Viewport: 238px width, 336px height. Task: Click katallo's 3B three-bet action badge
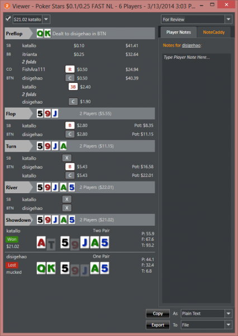(73, 87)
